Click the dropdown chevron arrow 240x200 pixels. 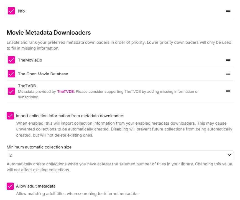click(x=229, y=155)
